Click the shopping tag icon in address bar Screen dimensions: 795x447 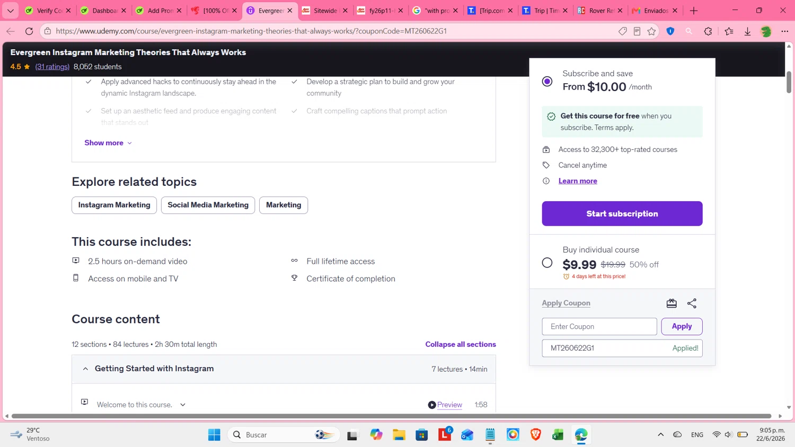tap(623, 31)
